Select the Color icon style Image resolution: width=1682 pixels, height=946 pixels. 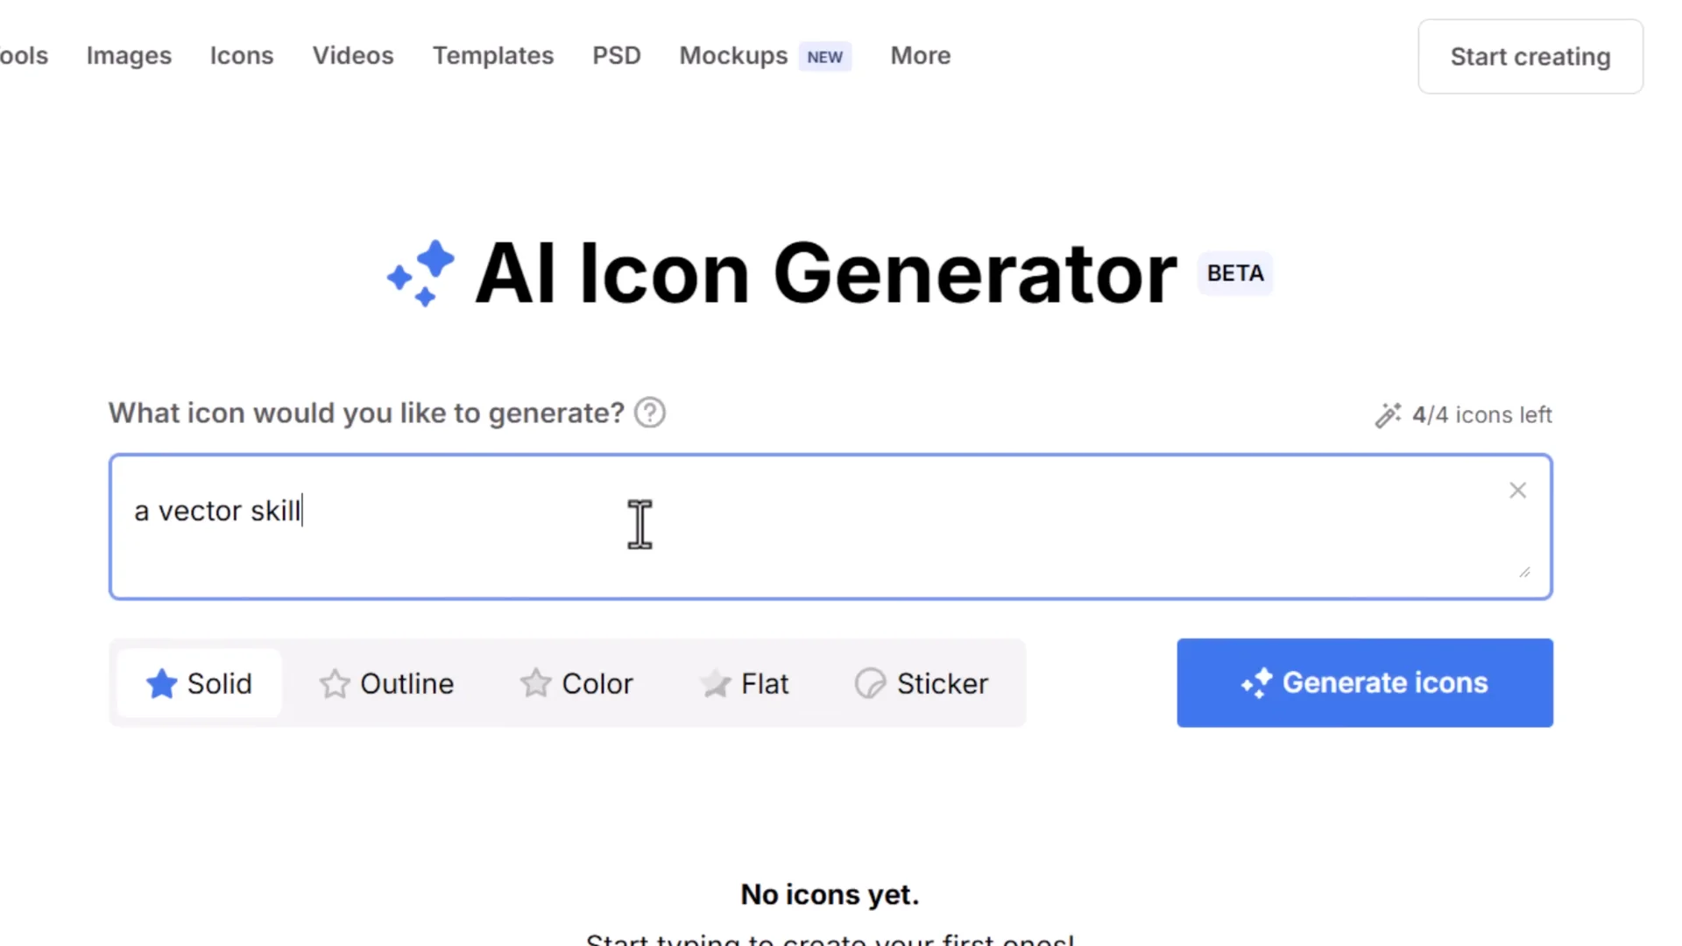[x=576, y=683]
